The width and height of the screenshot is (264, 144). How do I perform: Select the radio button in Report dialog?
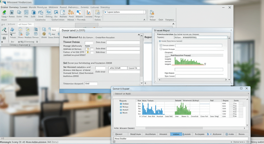coord(160,41)
